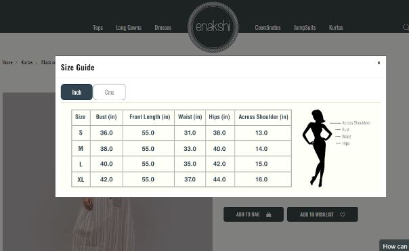The height and width of the screenshot is (251, 409).
Task: Close the Size Guide popup
Action: 379,62
